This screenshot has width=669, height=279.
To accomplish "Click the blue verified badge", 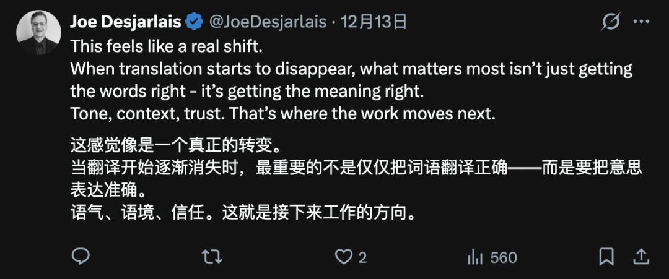I will 195,22.
